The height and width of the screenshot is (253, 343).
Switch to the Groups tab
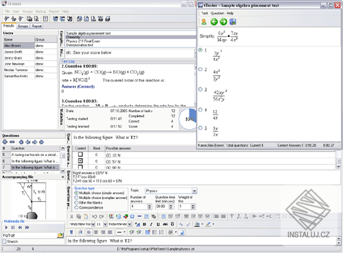click(23, 26)
